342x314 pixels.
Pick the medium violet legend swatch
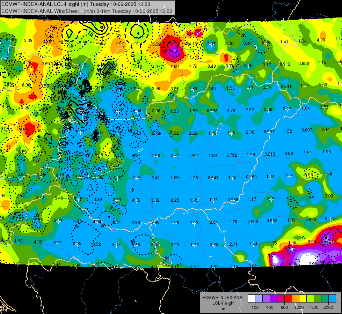(x=266, y=299)
